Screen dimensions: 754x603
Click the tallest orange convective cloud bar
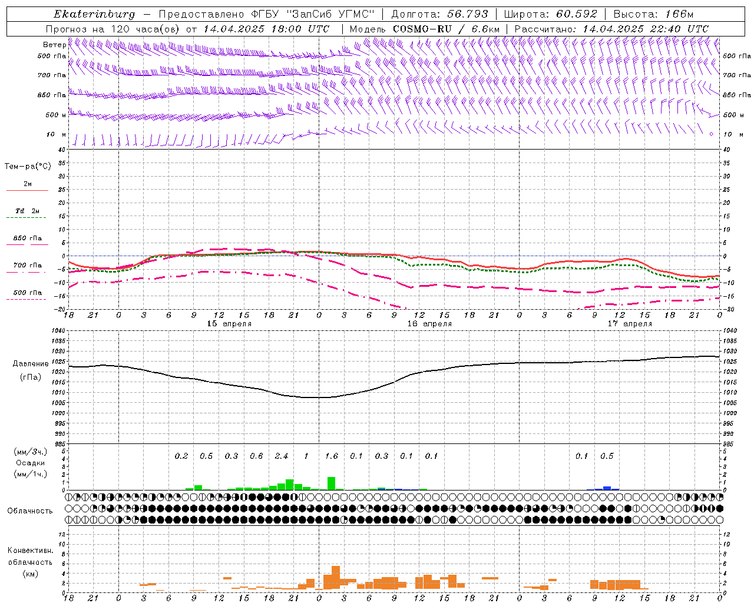[336, 578]
